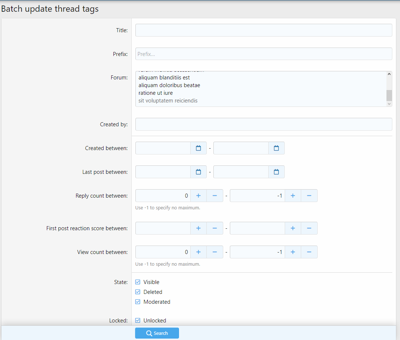Increase minimum View count with plus
The width and height of the screenshot is (400, 340).
pyautogui.click(x=198, y=252)
